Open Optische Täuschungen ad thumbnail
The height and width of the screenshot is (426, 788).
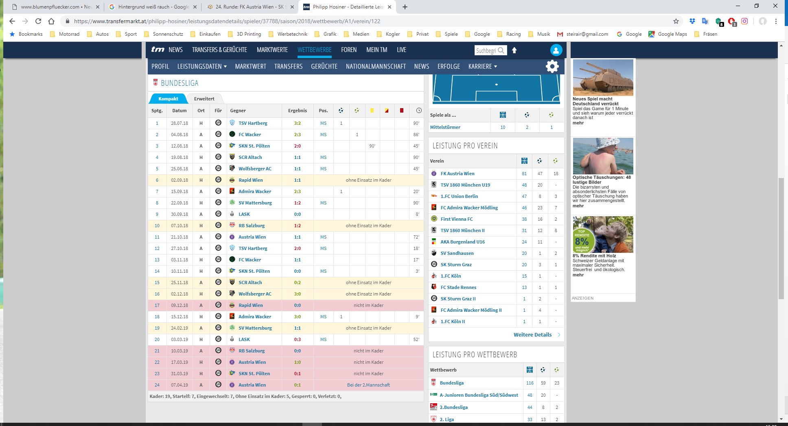[x=603, y=156]
